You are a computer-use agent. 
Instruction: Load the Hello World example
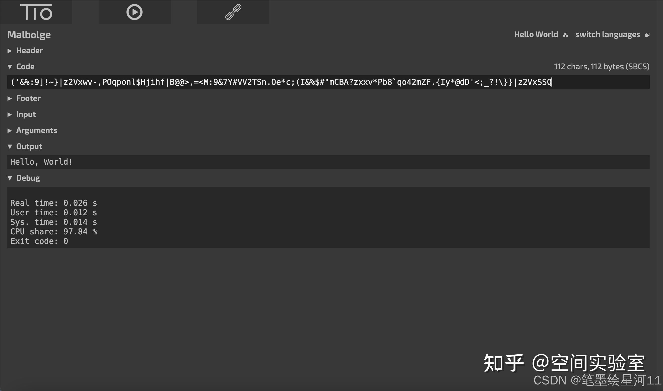click(x=536, y=35)
